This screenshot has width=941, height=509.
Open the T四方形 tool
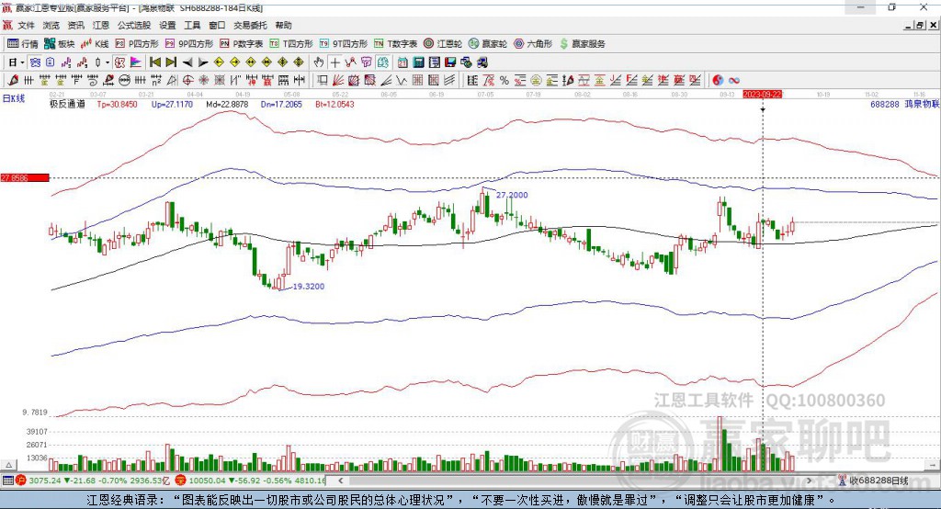pos(291,44)
